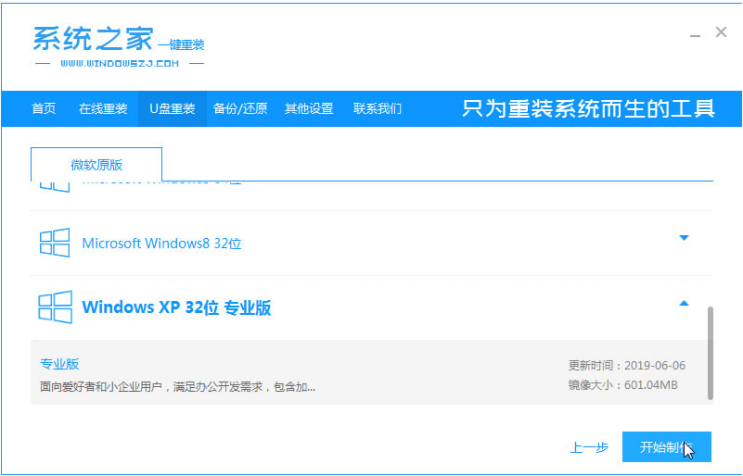
Task: Open 备份/还原 in the navigation bar
Action: pyautogui.click(x=240, y=108)
